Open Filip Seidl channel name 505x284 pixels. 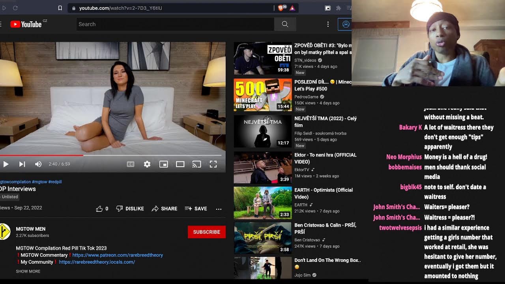(x=320, y=133)
